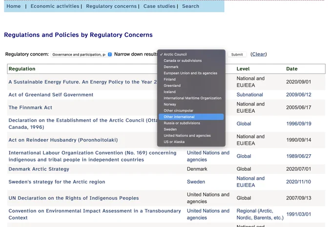Click the Submit button
332x227 pixels.
tap(237, 54)
